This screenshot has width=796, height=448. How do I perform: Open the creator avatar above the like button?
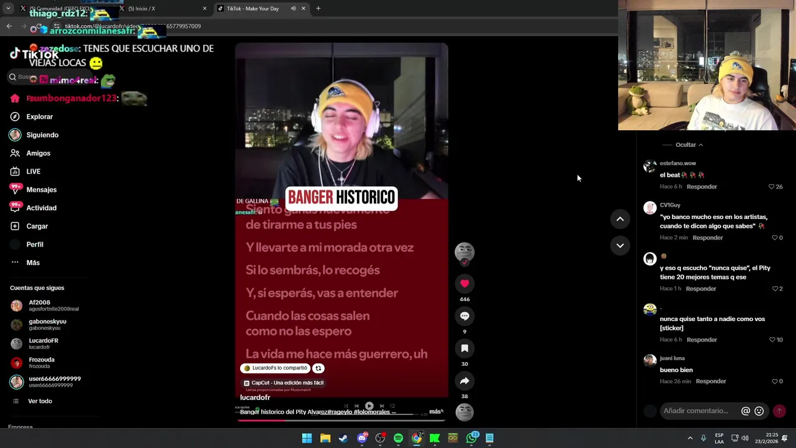465,252
